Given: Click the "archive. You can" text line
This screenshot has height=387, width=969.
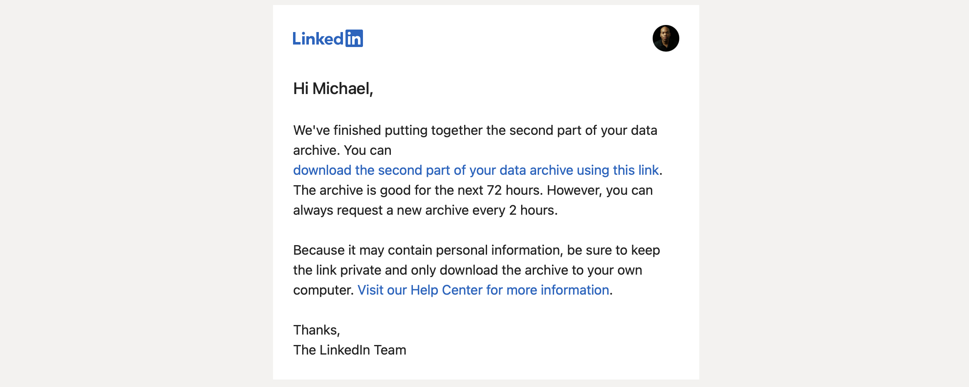Looking at the screenshot, I should 342,150.
